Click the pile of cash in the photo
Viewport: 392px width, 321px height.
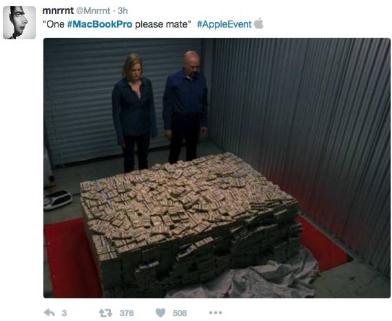[x=192, y=220]
